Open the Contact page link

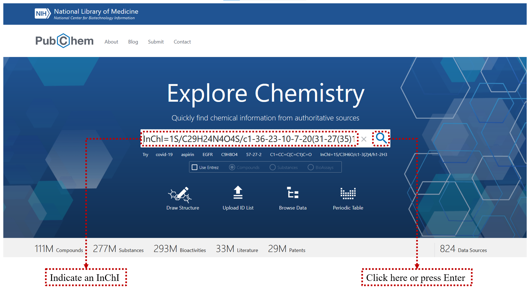[182, 42]
